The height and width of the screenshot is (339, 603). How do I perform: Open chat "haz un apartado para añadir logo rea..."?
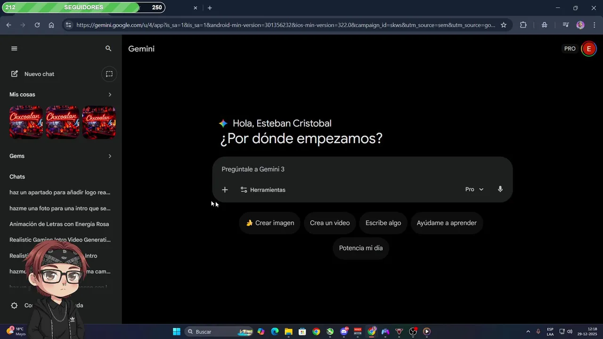click(60, 193)
